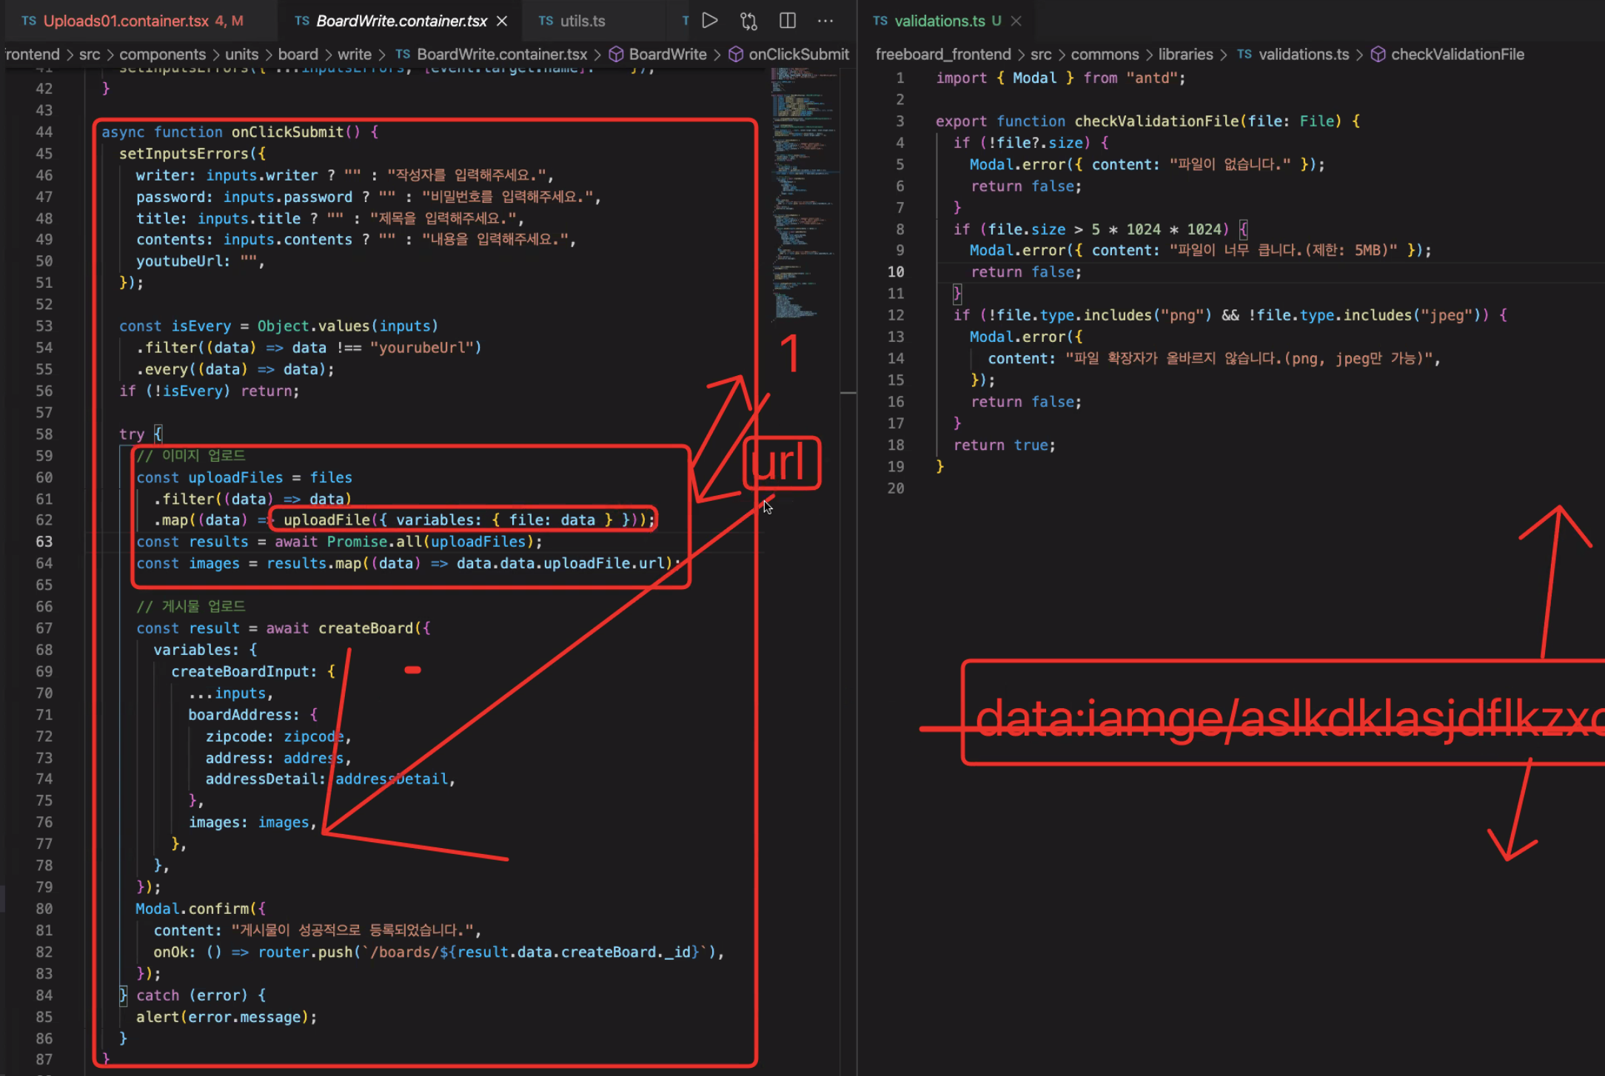Click the fold bracket on the try line
1605x1076 pixels.
tap(158, 434)
